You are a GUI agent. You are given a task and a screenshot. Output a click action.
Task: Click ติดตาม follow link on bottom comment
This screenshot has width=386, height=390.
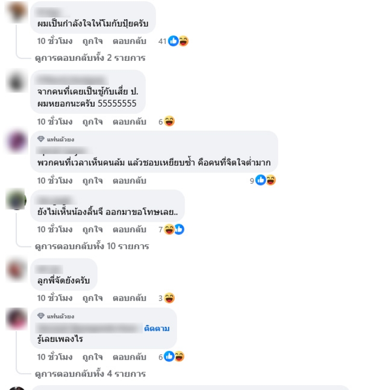157,328
